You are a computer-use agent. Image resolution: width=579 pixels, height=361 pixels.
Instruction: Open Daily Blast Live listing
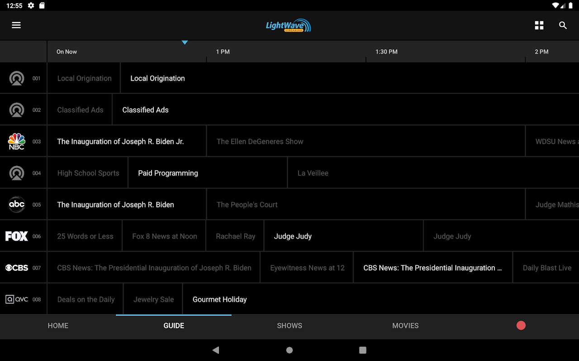pos(546,268)
